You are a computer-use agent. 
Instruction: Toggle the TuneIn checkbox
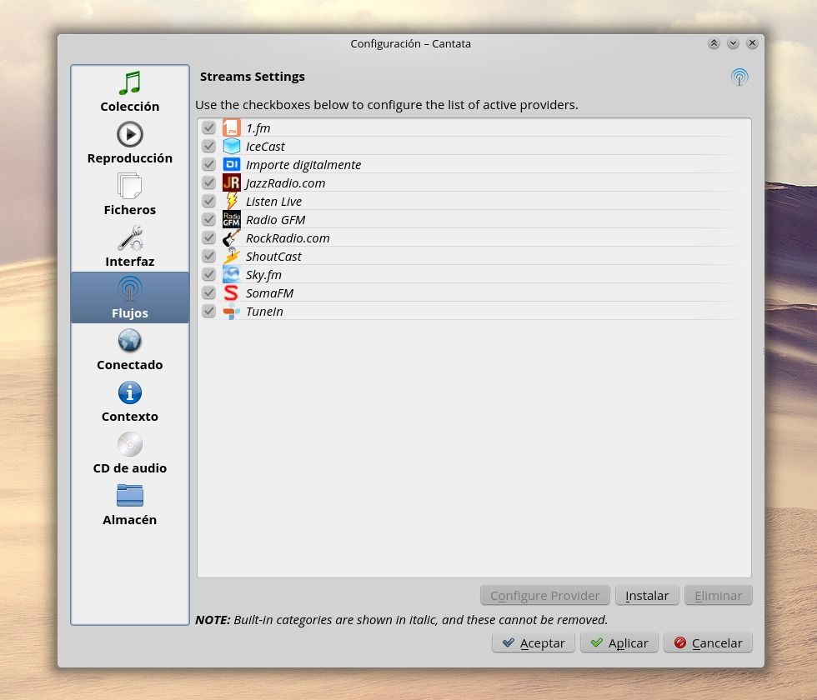208,311
